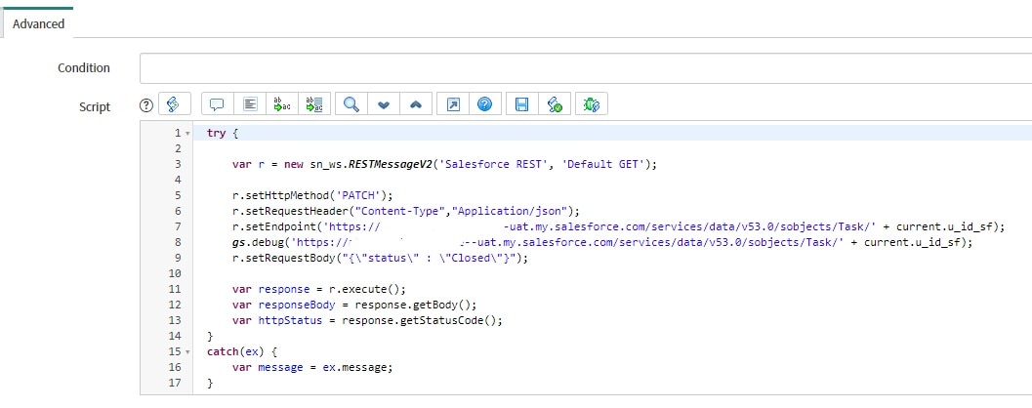Click the toggle comment speech-bubble icon
The width and height of the screenshot is (1032, 408).
[217, 105]
